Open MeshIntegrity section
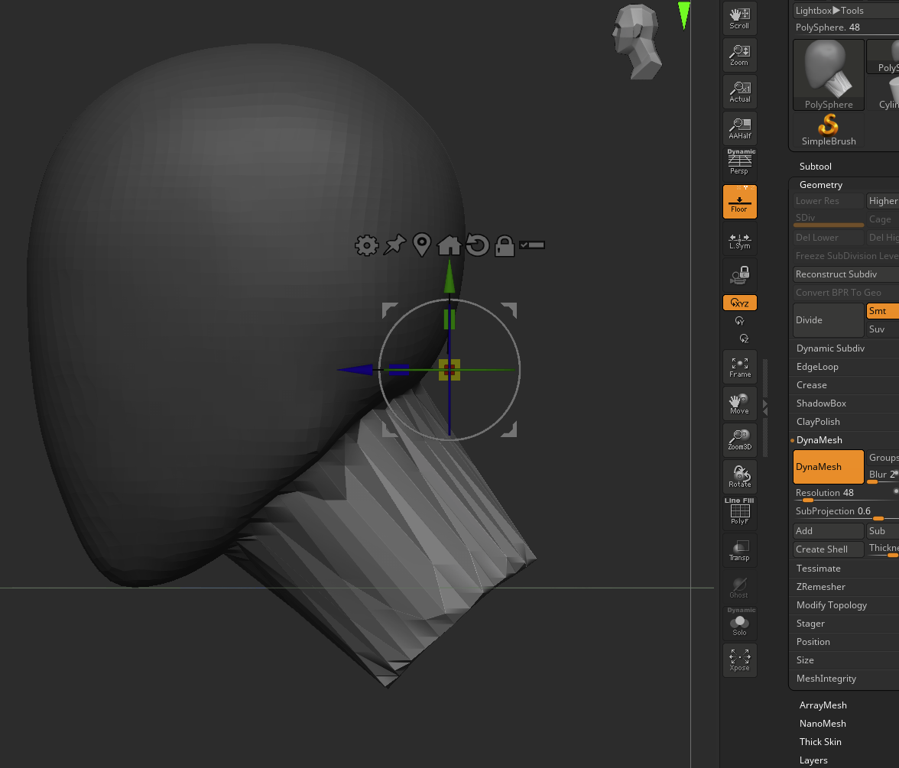899x768 pixels. 826,679
